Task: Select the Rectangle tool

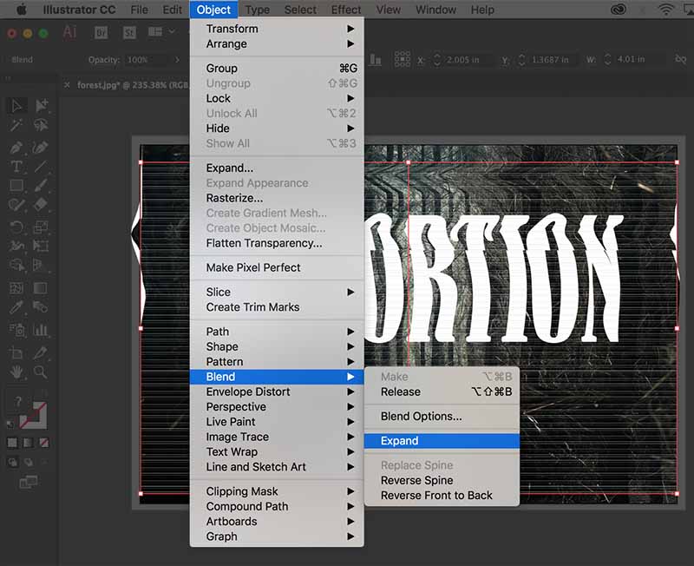Action: pos(16,185)
